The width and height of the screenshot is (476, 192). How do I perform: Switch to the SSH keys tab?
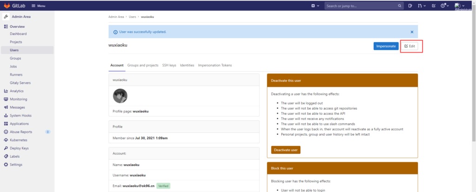[x=169, y=65]
